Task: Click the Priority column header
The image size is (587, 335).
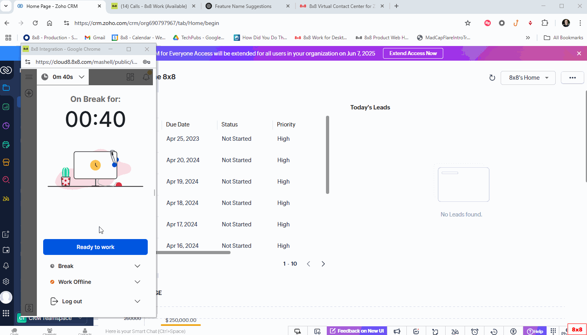Action: 286,124
